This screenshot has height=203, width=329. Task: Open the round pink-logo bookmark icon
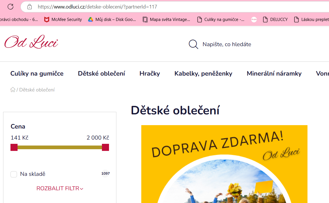[x=254, y=20]
